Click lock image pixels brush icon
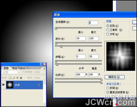This screenshot has width=137, height=107. click(x=14, y=78)
